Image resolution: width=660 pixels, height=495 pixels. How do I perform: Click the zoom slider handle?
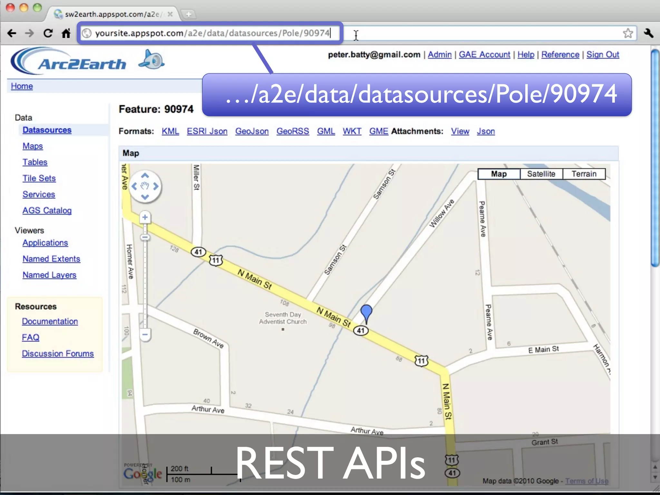[x=145, y=238]
